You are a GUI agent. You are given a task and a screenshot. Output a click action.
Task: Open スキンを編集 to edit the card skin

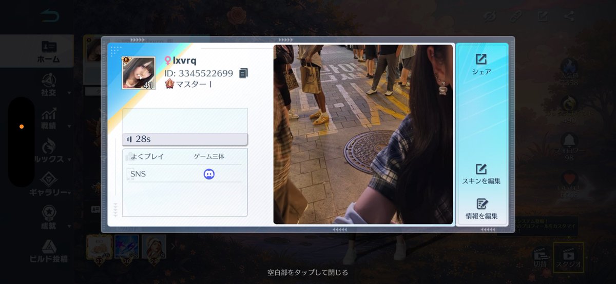(x=482, y=174)
